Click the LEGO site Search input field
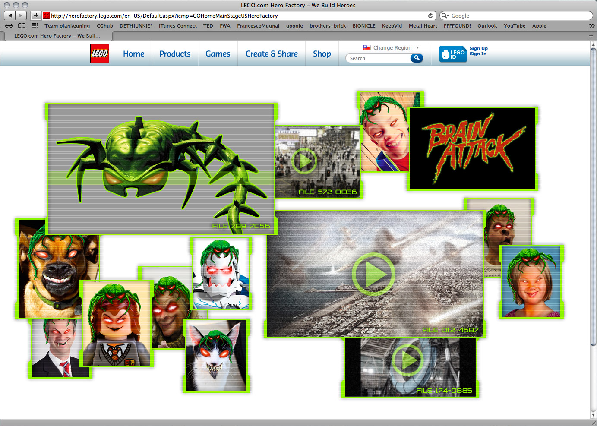Viewport: 597px width, 426px height. pyautogui.click(x=378, y=58)
